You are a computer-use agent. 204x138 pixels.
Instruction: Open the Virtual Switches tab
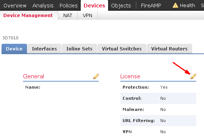click(x=122, y=49)
